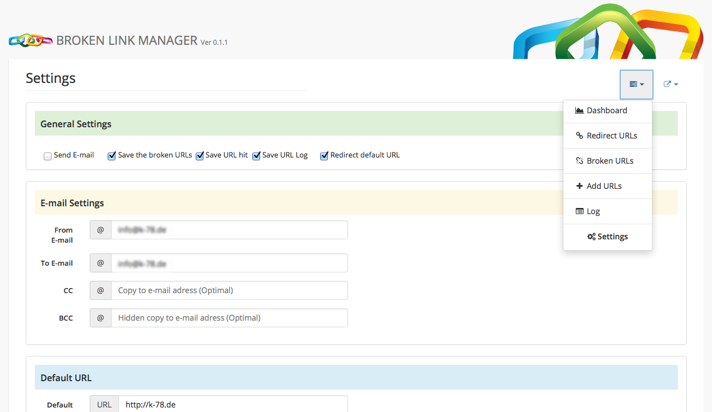The height and width of the screenshot is (412, 712).
Task: Disable the Redirect default URL checkbox
Action: 324,156
